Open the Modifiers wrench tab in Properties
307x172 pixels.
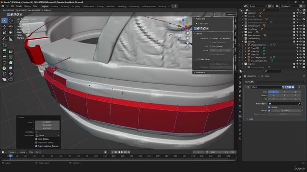pos(240,116)
